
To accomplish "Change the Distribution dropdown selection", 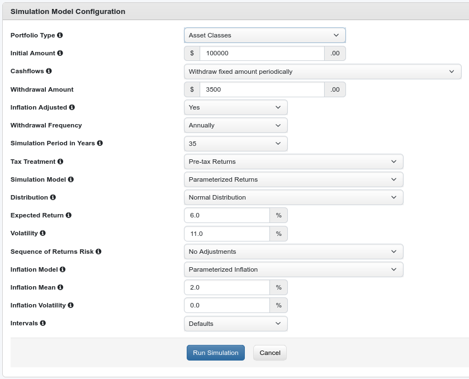I will click(x=293, y=197).
